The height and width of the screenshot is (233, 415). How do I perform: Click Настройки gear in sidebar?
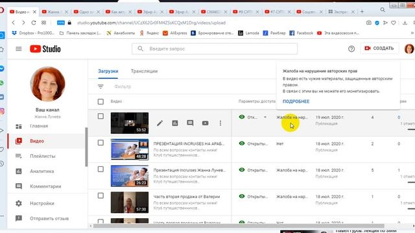(19, 203)
